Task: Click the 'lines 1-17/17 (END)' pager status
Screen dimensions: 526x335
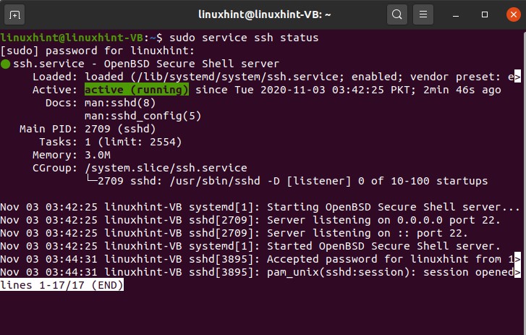Action: pyautogui.click(x=62, y=285)
